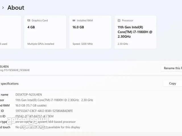Copy the device specifications

coord(173,83)
